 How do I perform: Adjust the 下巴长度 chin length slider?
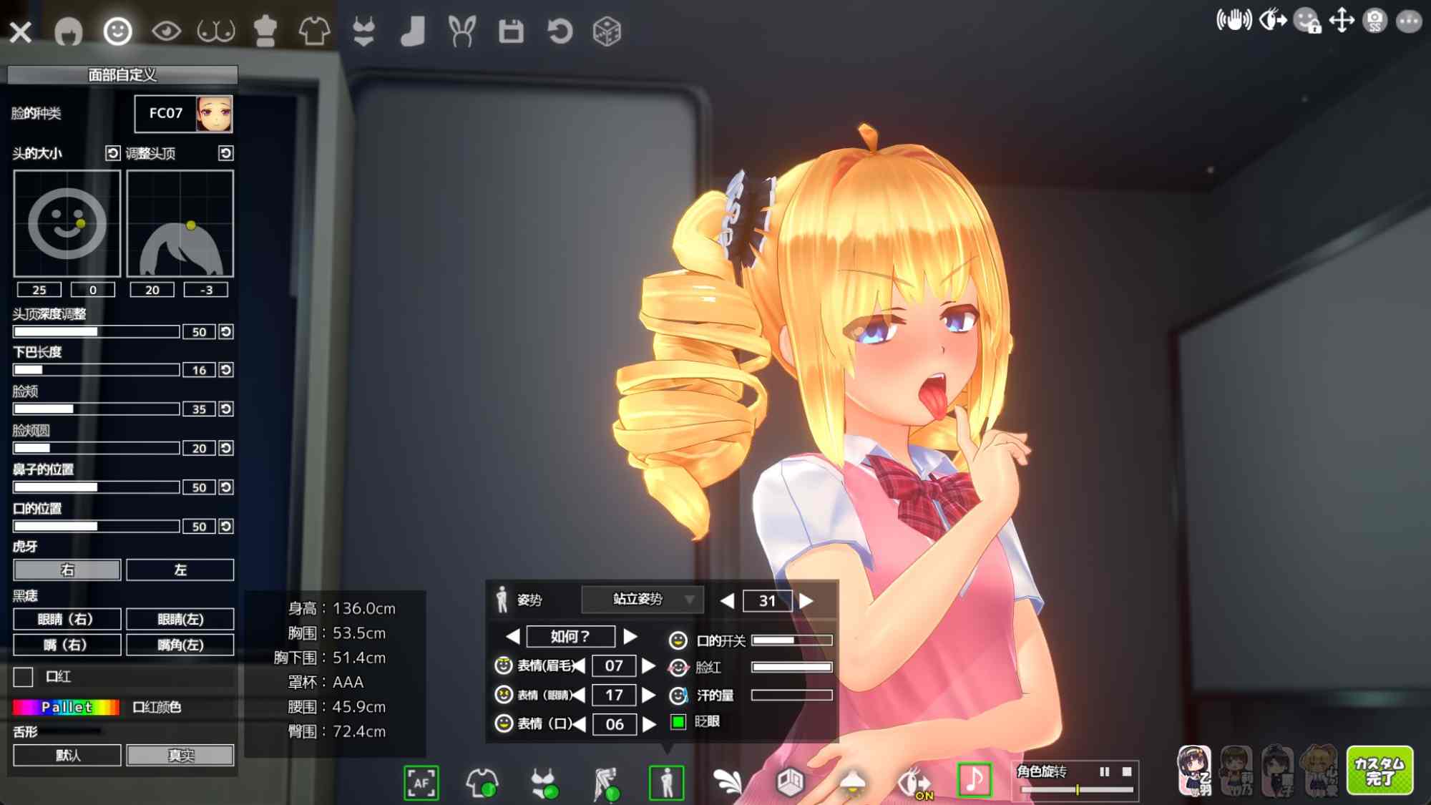pos(96,370)
